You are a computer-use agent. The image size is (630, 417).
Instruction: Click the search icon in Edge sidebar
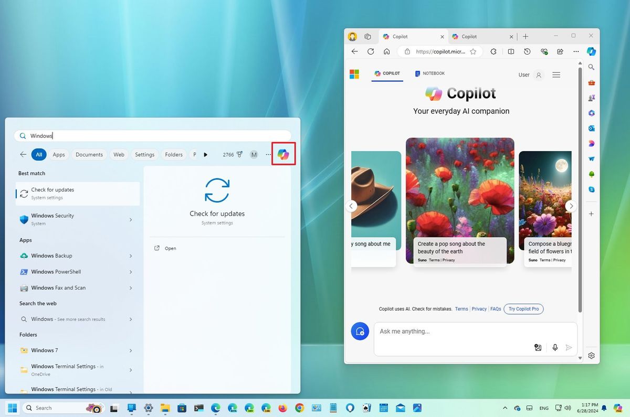pos(591,67)
